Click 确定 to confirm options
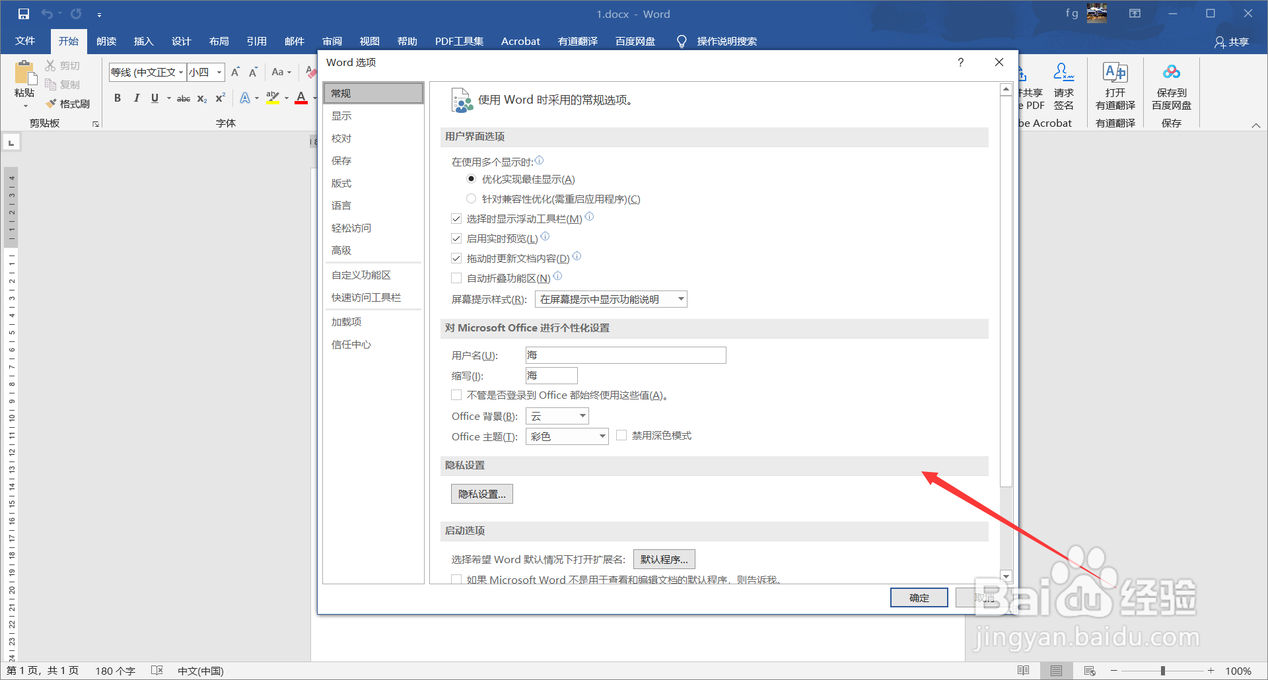The width and height of the screenshot is (1268, 680). pos(919,597)
